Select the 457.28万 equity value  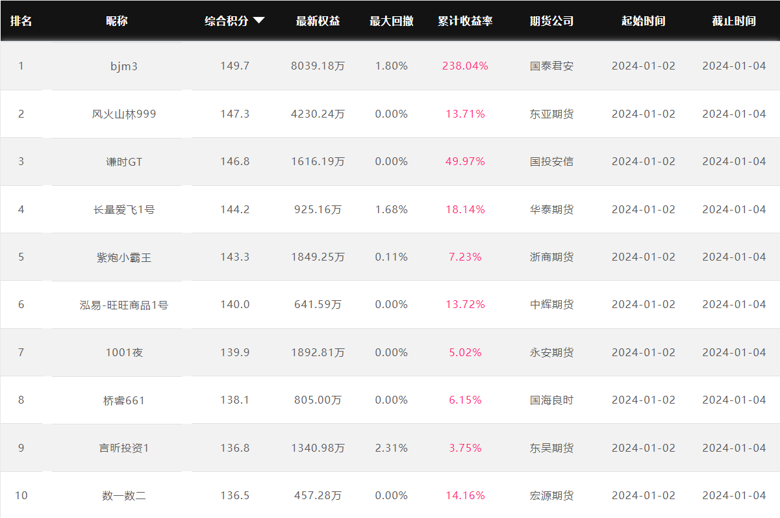[318, 495]
